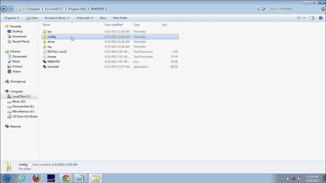The height and width of the screenshot is (183, 326).
Task: Expand the arrow after NMDVPN in breadcrumb
Action: tap(106, 9)
